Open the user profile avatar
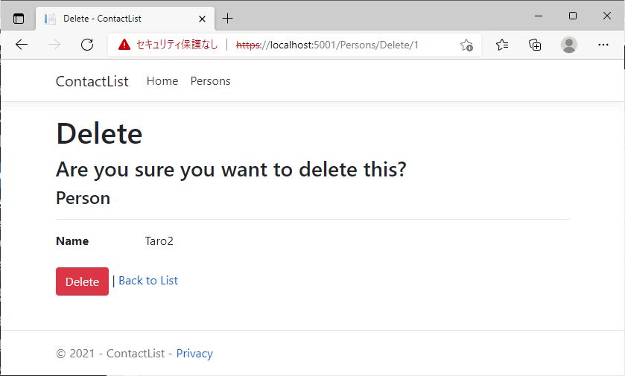 (x=569, y=45)
